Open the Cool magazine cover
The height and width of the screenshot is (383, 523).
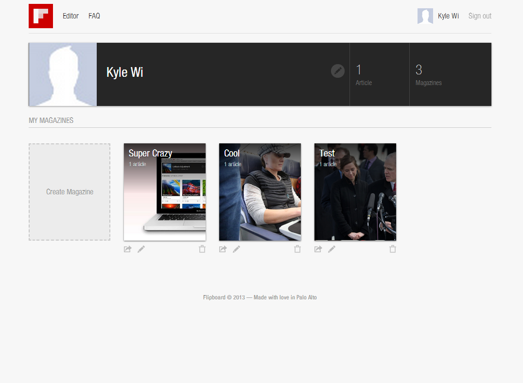(260, 192)
